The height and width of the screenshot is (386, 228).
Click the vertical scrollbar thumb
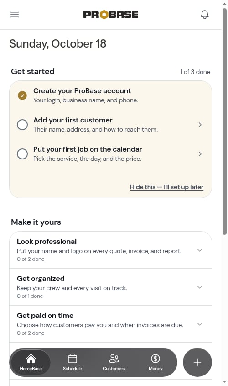(x=224, y=122)
